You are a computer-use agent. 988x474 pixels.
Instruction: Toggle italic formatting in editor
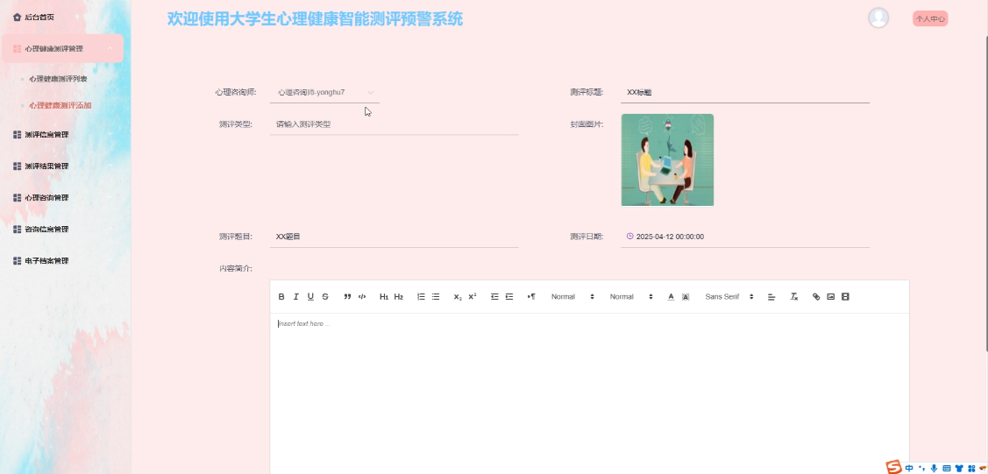pos(296,296)
